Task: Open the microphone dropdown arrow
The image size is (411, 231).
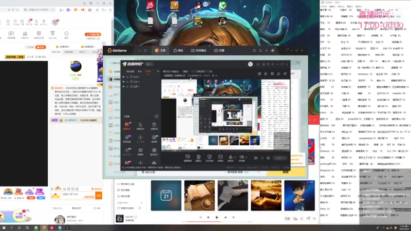Action: coord(235,158)
